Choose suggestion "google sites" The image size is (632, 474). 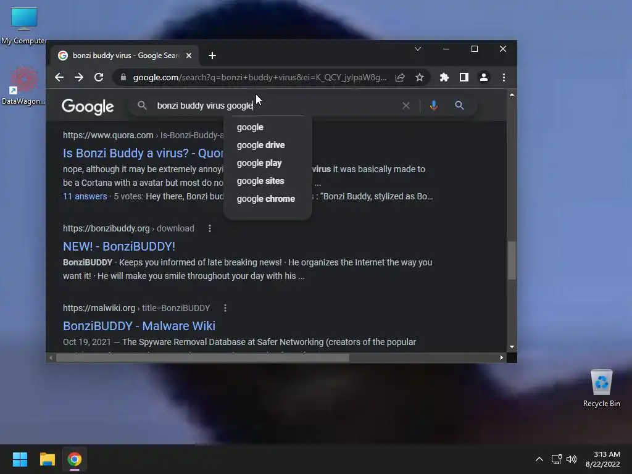pos(260,181)
